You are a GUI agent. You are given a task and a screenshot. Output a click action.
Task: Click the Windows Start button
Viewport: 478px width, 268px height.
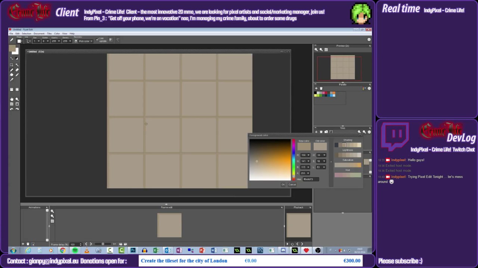tap(13, 251)
